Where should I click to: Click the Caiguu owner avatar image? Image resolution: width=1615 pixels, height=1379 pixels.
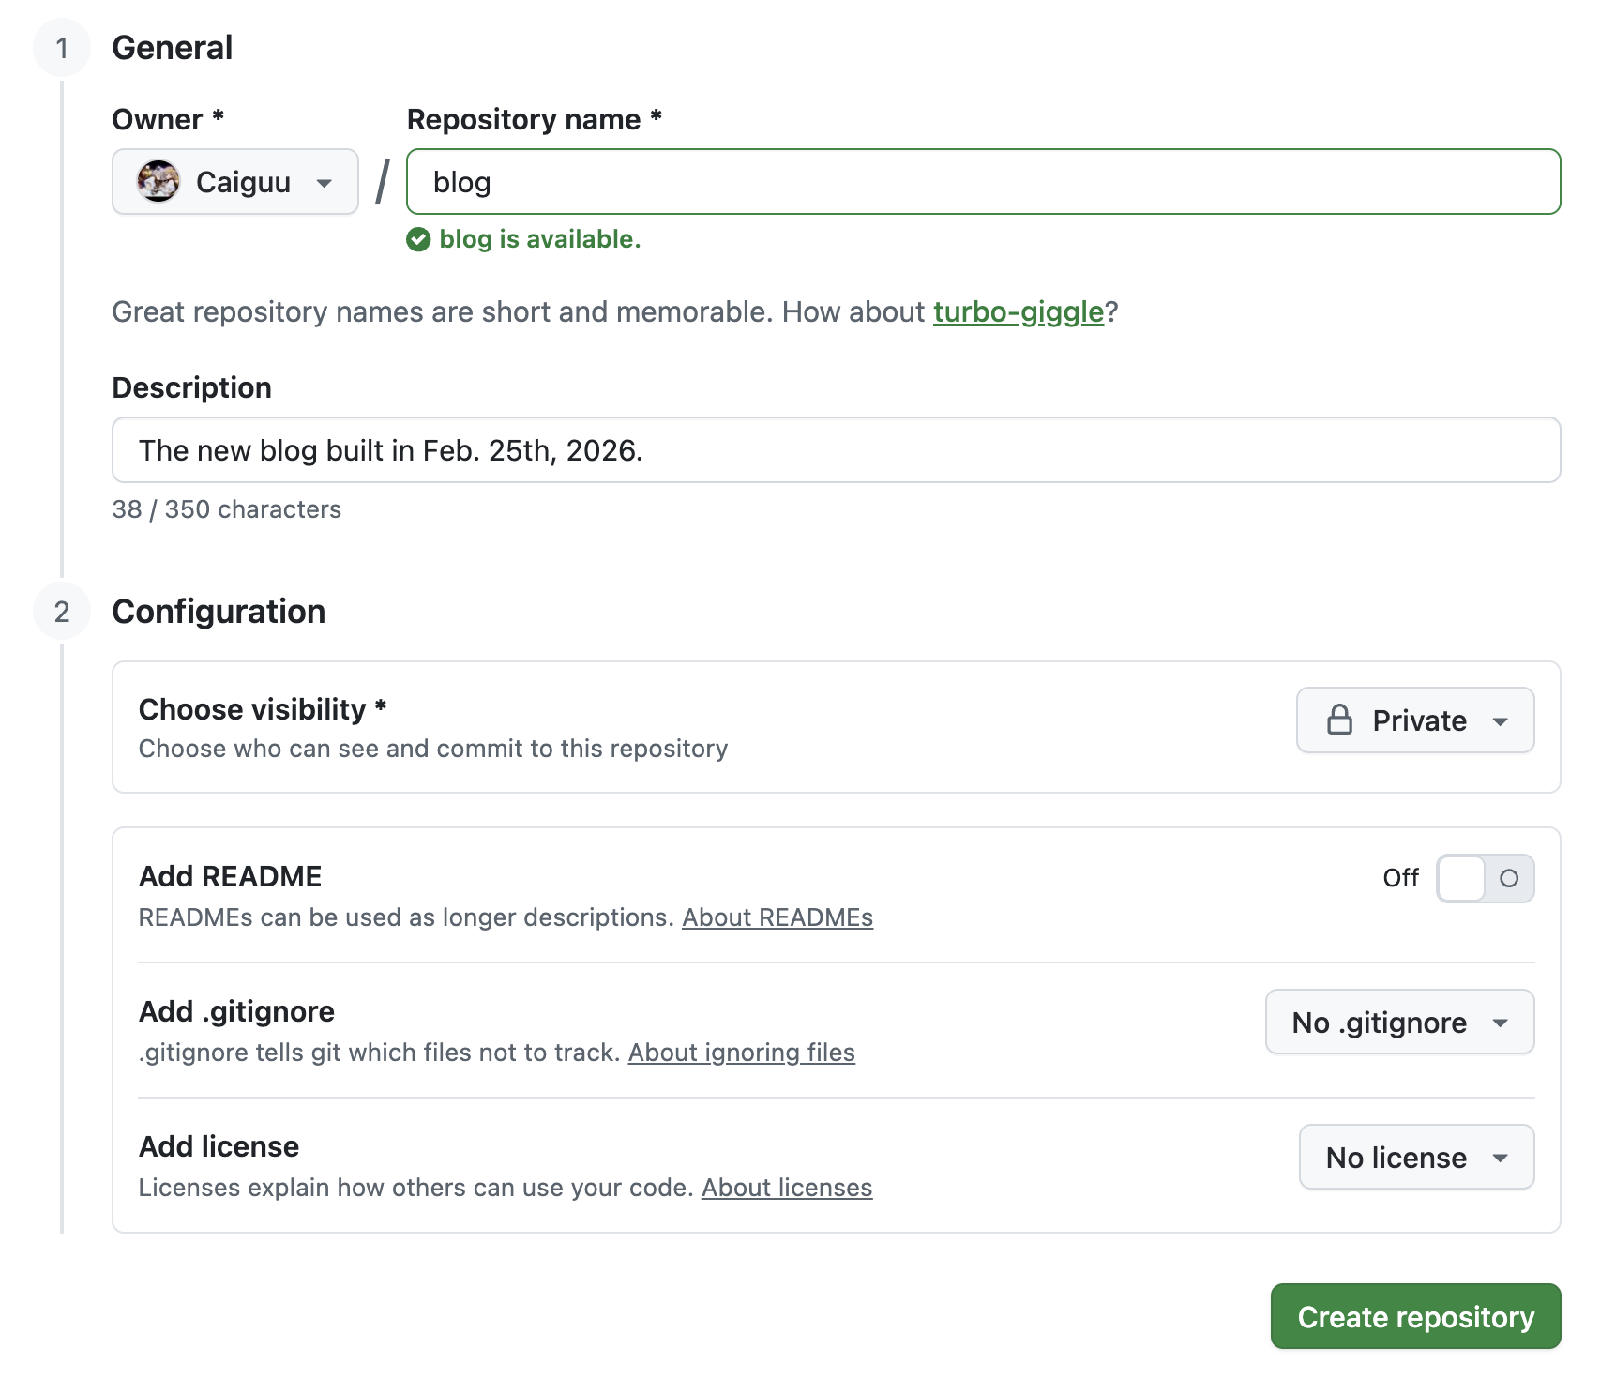click(158, 182)
